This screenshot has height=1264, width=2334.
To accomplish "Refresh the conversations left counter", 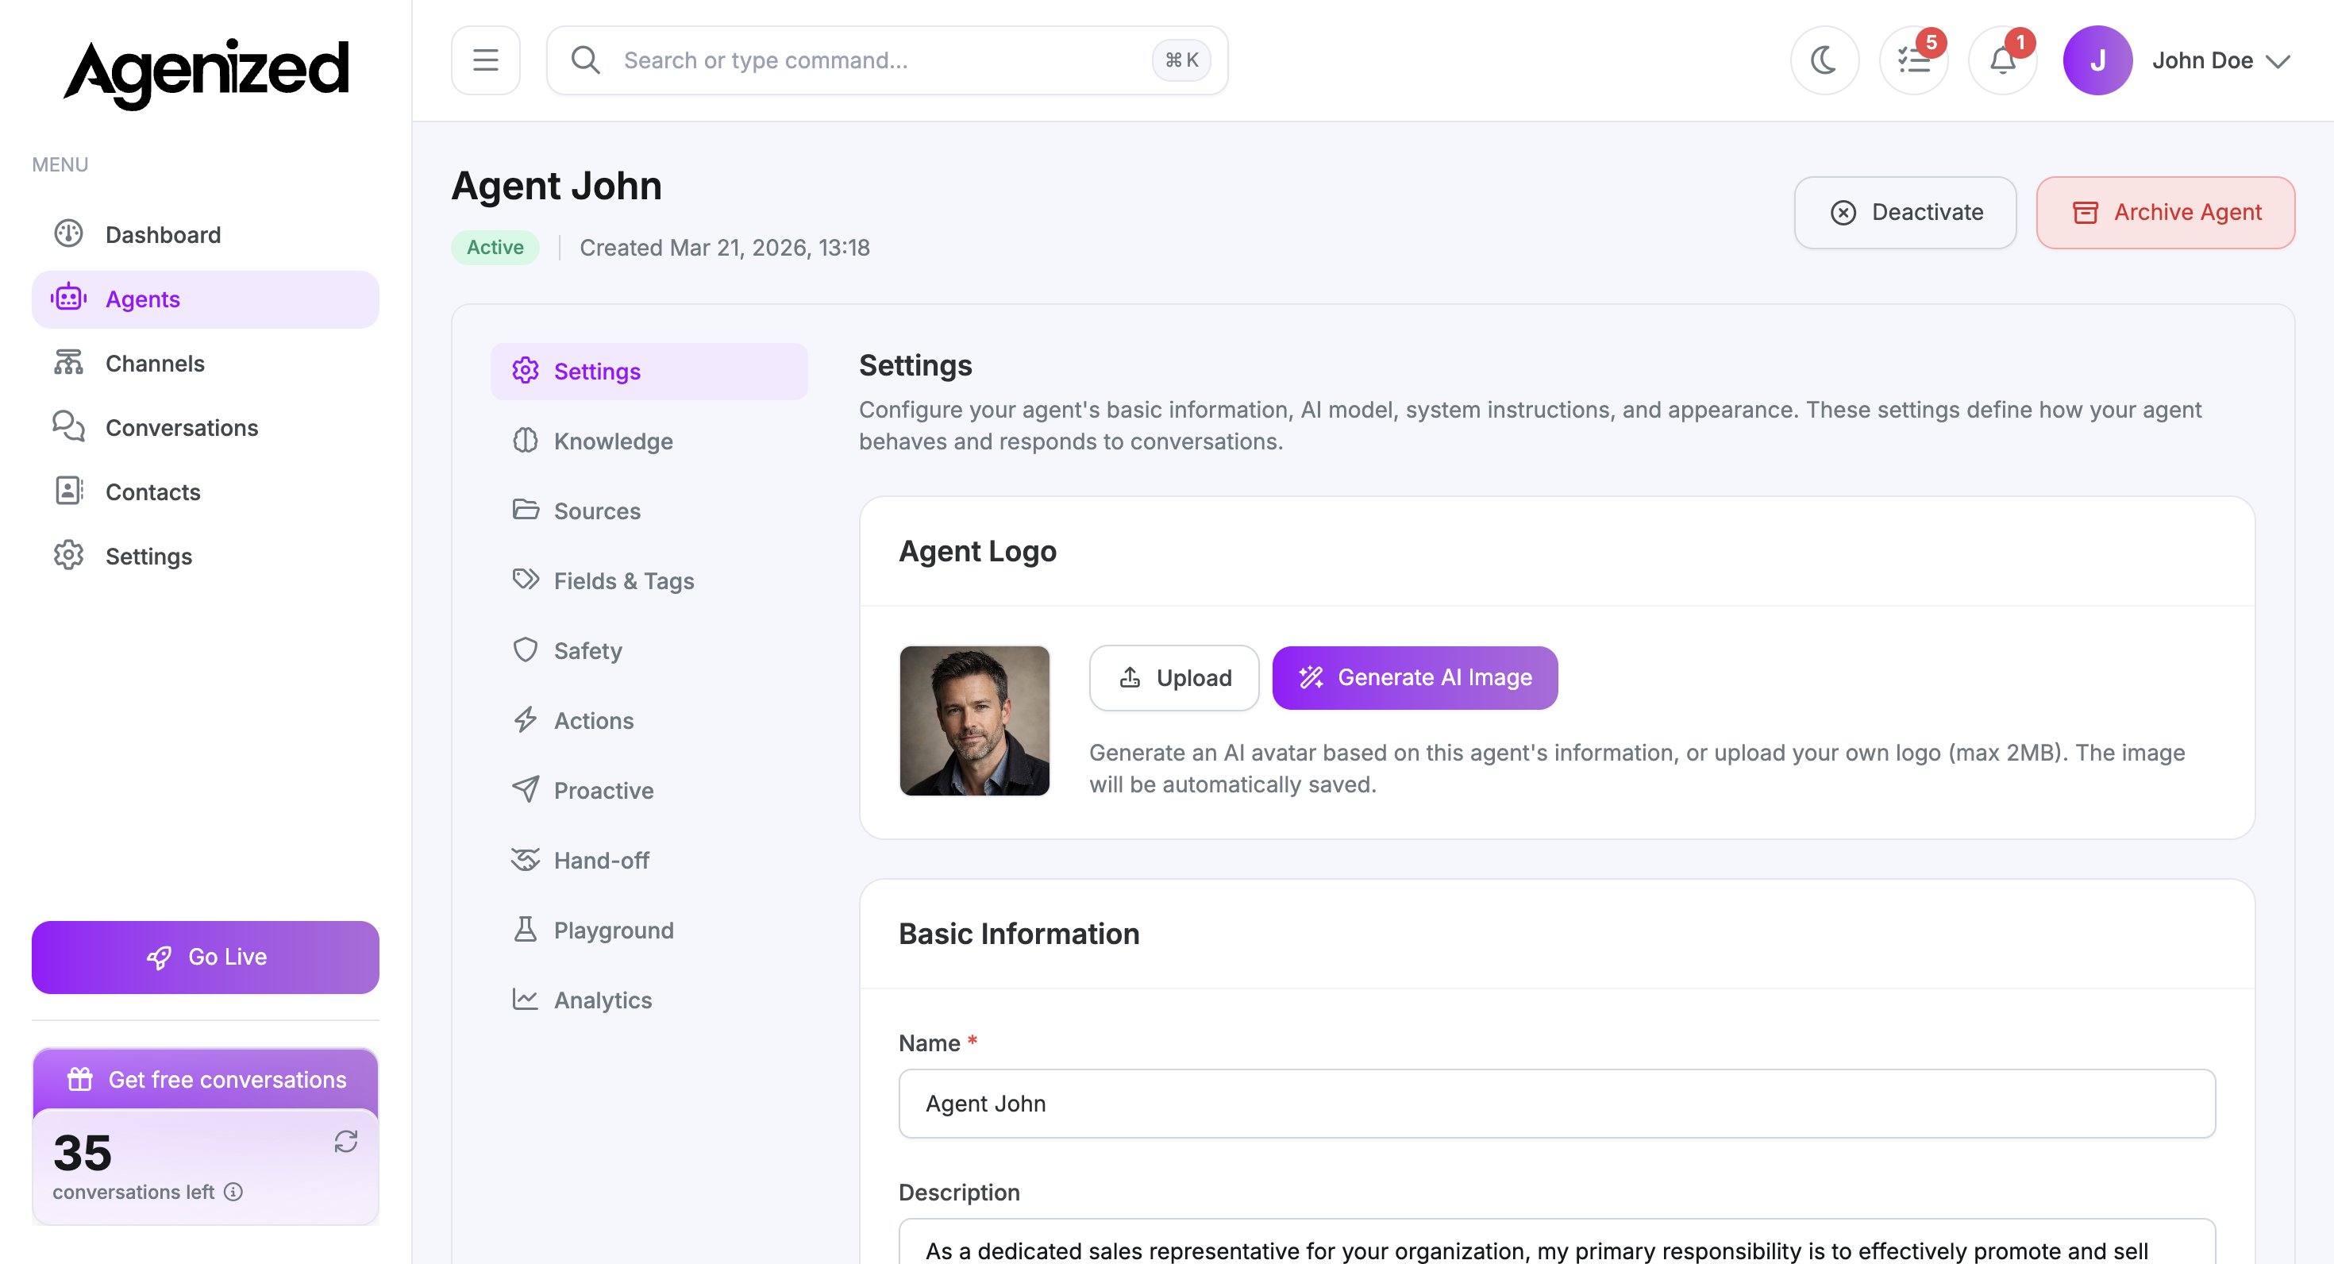I will coord(345,1141).
